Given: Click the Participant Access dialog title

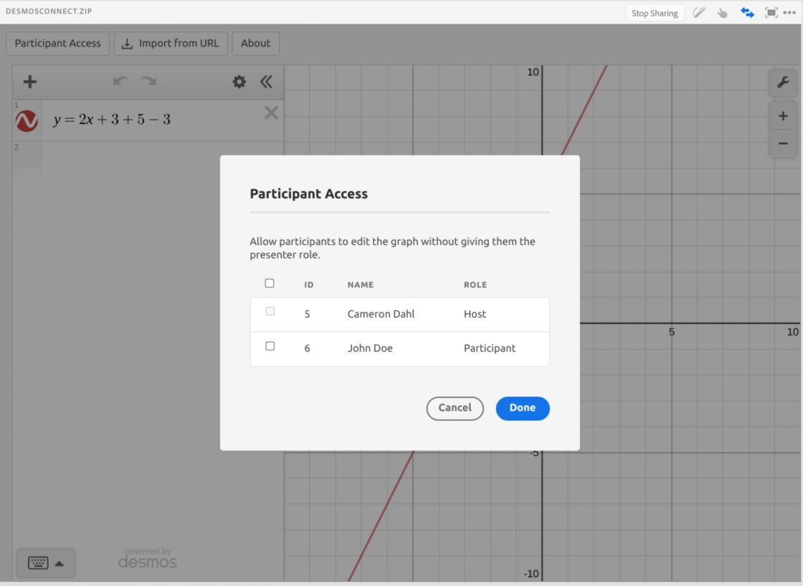Looking at the screenshot, I should [309, 193].
